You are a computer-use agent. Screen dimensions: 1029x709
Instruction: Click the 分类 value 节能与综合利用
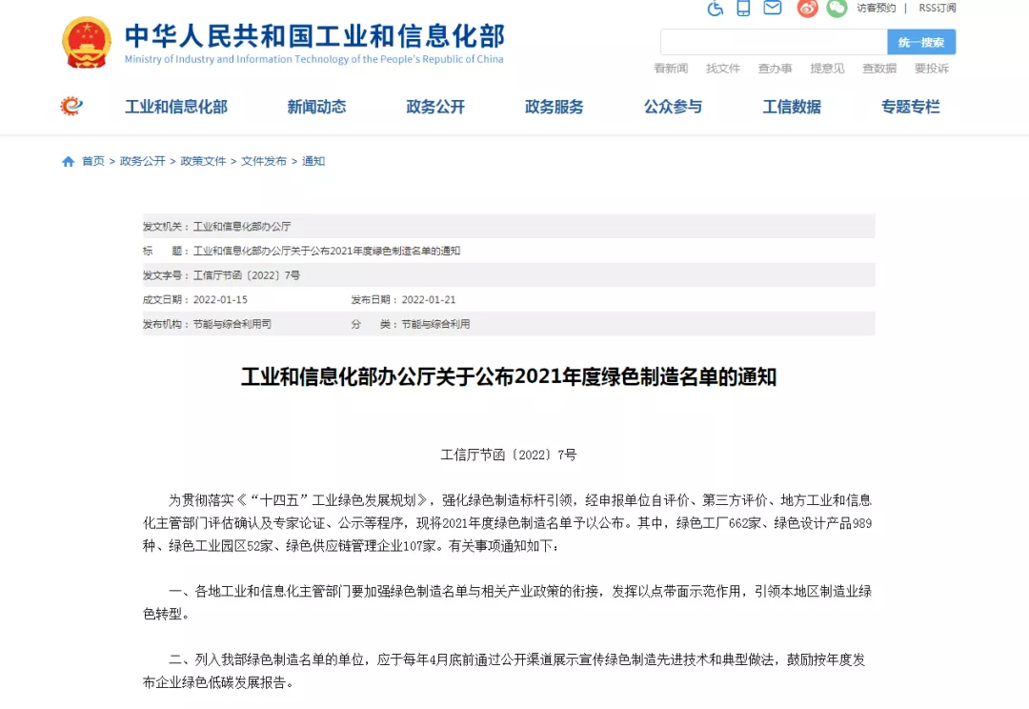click(435, 324)
